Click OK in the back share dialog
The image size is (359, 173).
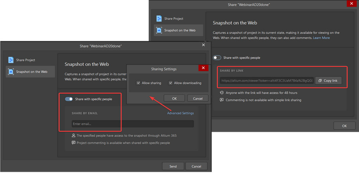344,126
